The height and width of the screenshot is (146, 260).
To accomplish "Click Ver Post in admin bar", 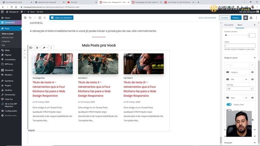I will [x=40, y=12].
